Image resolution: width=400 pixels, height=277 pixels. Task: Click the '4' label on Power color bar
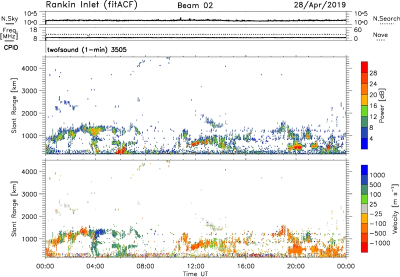pos(371,139)
